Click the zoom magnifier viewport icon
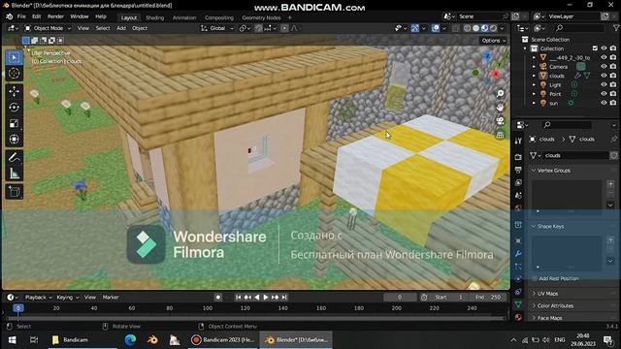This screenshot has height=349, width=621. pos(501,93)
